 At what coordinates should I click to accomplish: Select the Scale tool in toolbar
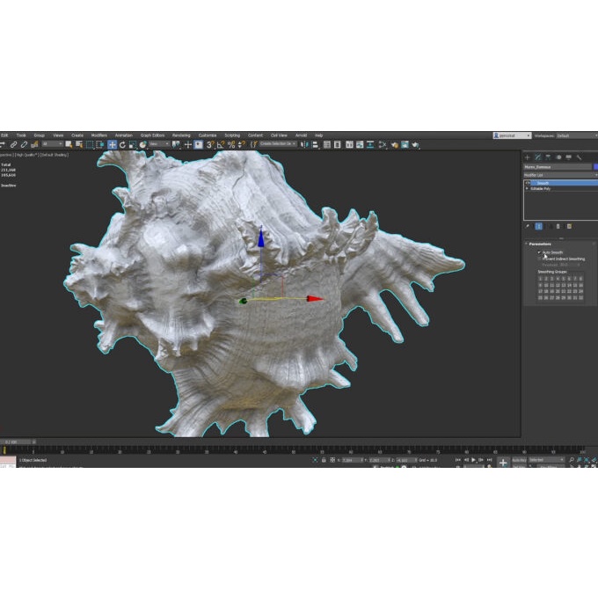coord(132,144)
